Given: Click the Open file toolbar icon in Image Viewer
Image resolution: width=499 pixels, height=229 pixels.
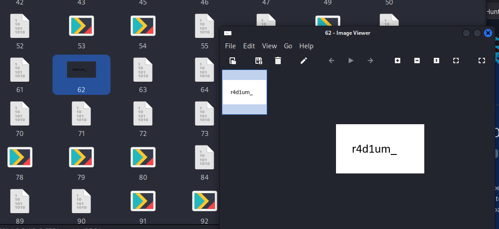Looking at the screenshot, I should [233, 61].
